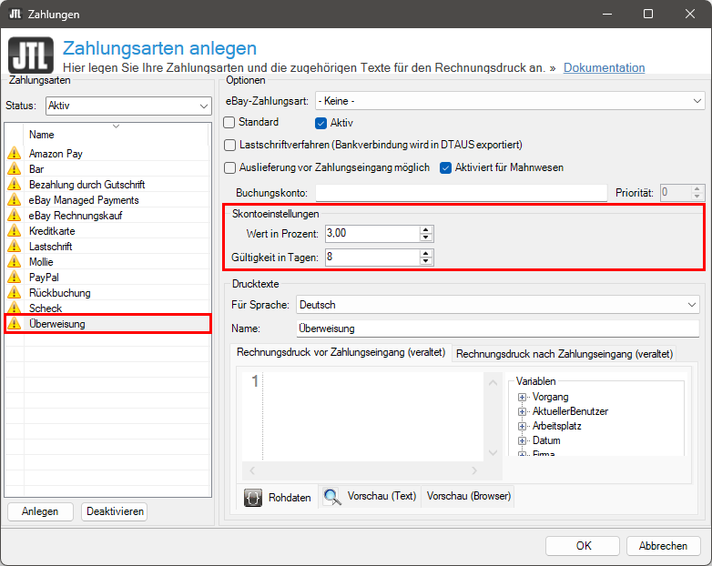712x566 pixels.
Task: Open the Status dropdown showing Aktiv
Action: pyautogui.click(x=128, y=106)
